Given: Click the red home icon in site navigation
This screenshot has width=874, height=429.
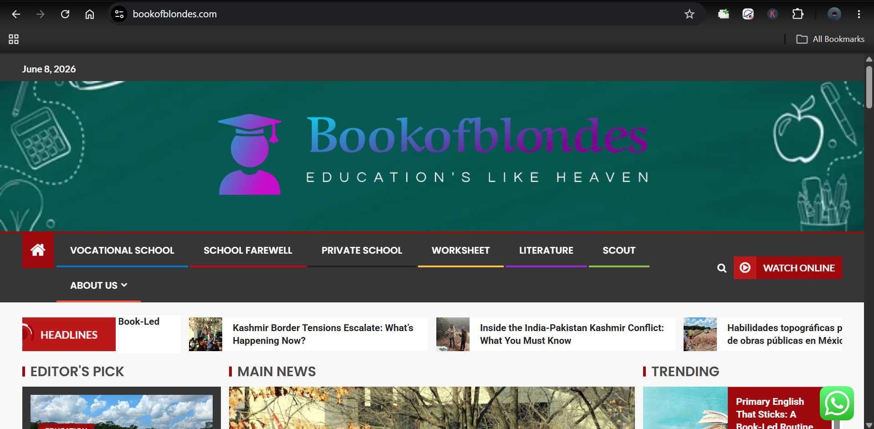Looking at the screenshot, I should click(38, 250).
